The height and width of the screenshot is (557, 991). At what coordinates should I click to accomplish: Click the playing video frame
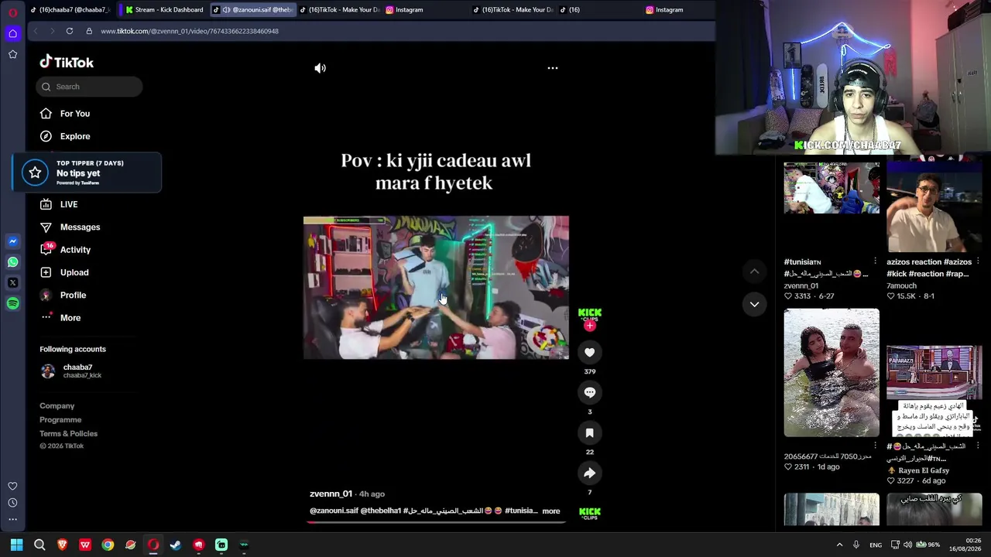point(436,287)
